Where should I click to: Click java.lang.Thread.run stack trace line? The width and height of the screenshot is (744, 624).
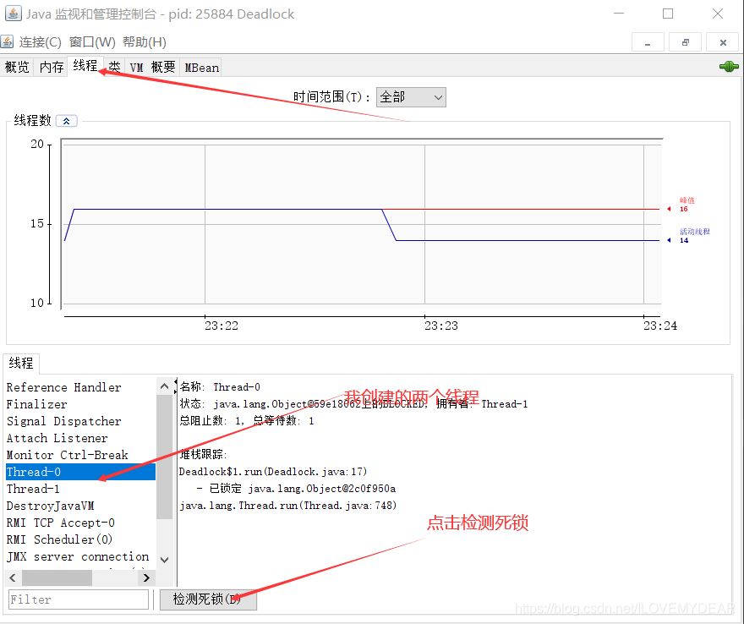[287, 506]
